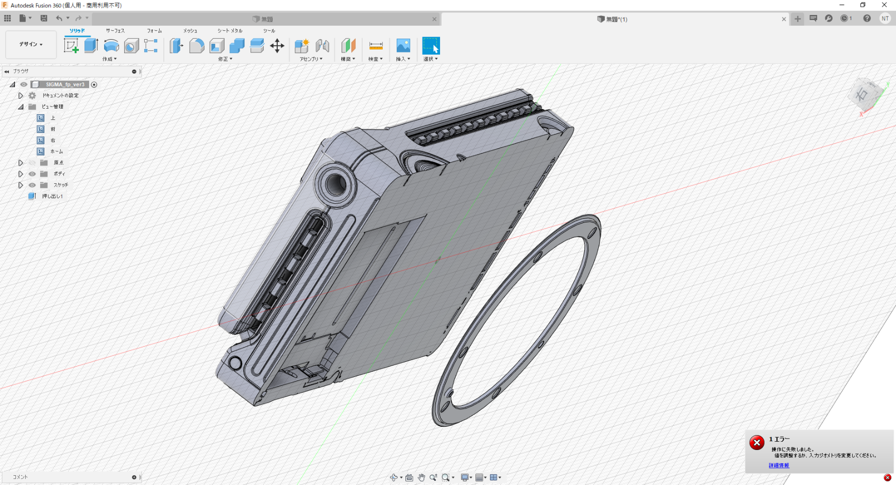Select the Rectangular Pattern tool
Image resolution: width=896 pixels, height=485 pixels.
tap(151, 46)
